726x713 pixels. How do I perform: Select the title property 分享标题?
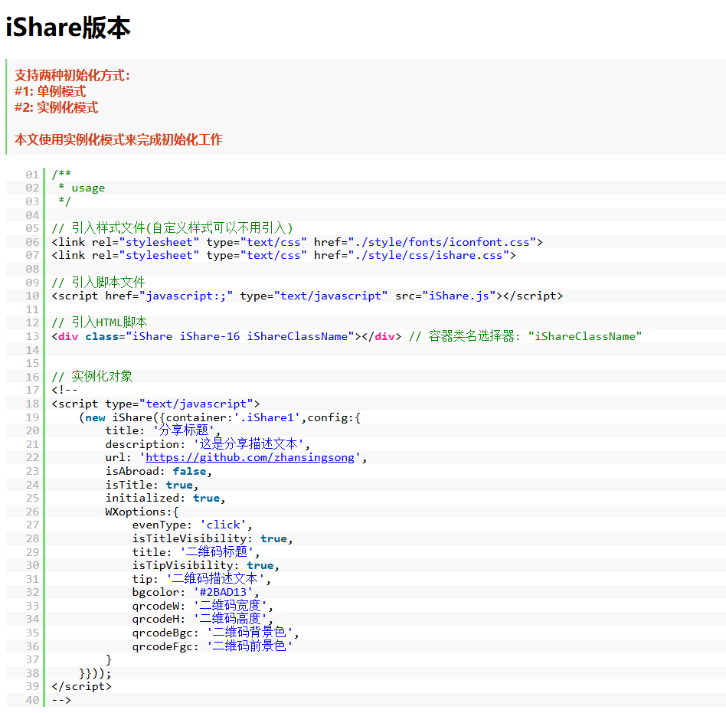(x=181, y=430)
